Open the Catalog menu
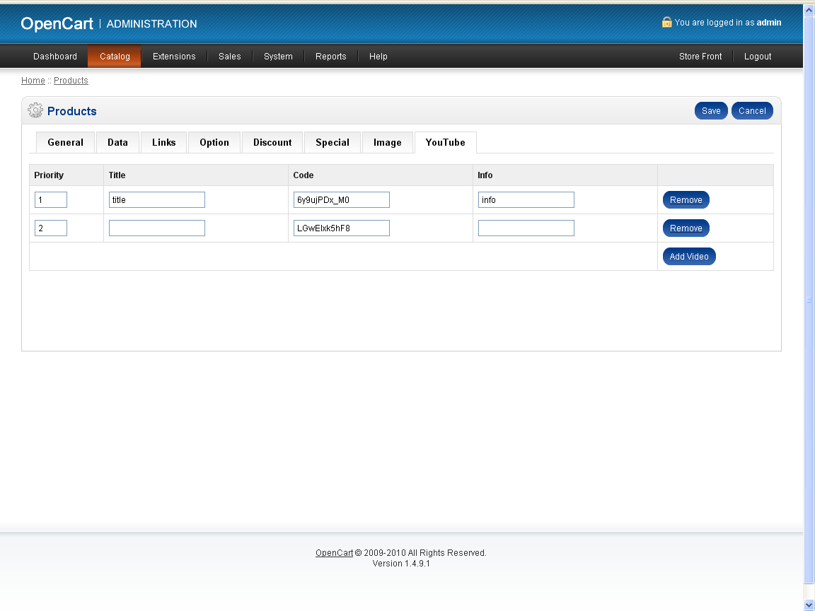 pyautogui.click(x=115, y=56)
